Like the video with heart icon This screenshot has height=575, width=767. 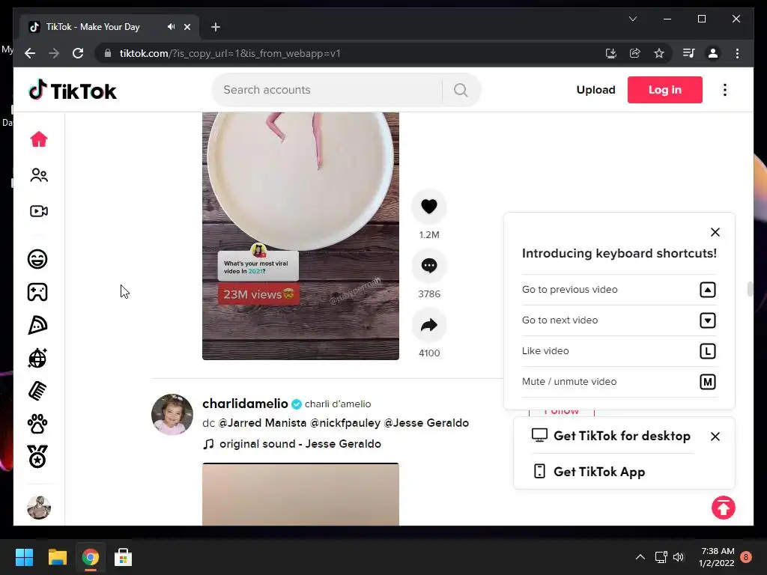tap(429, 207)
